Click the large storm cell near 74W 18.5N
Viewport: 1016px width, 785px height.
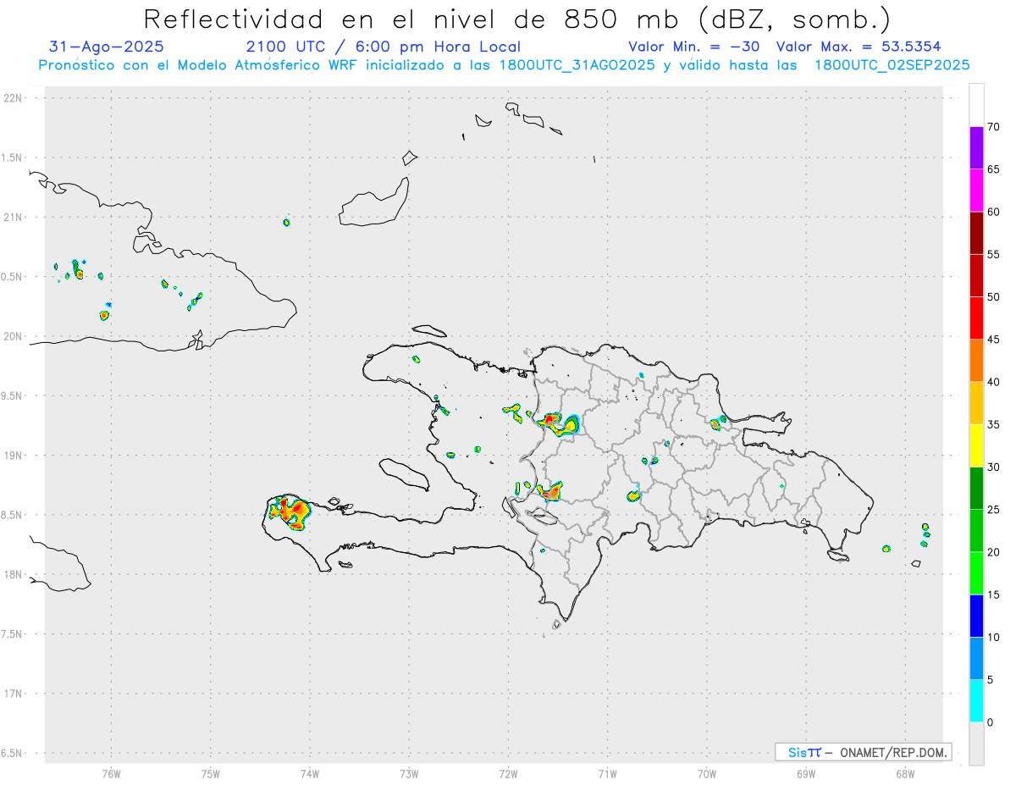(x=289, y=512)
